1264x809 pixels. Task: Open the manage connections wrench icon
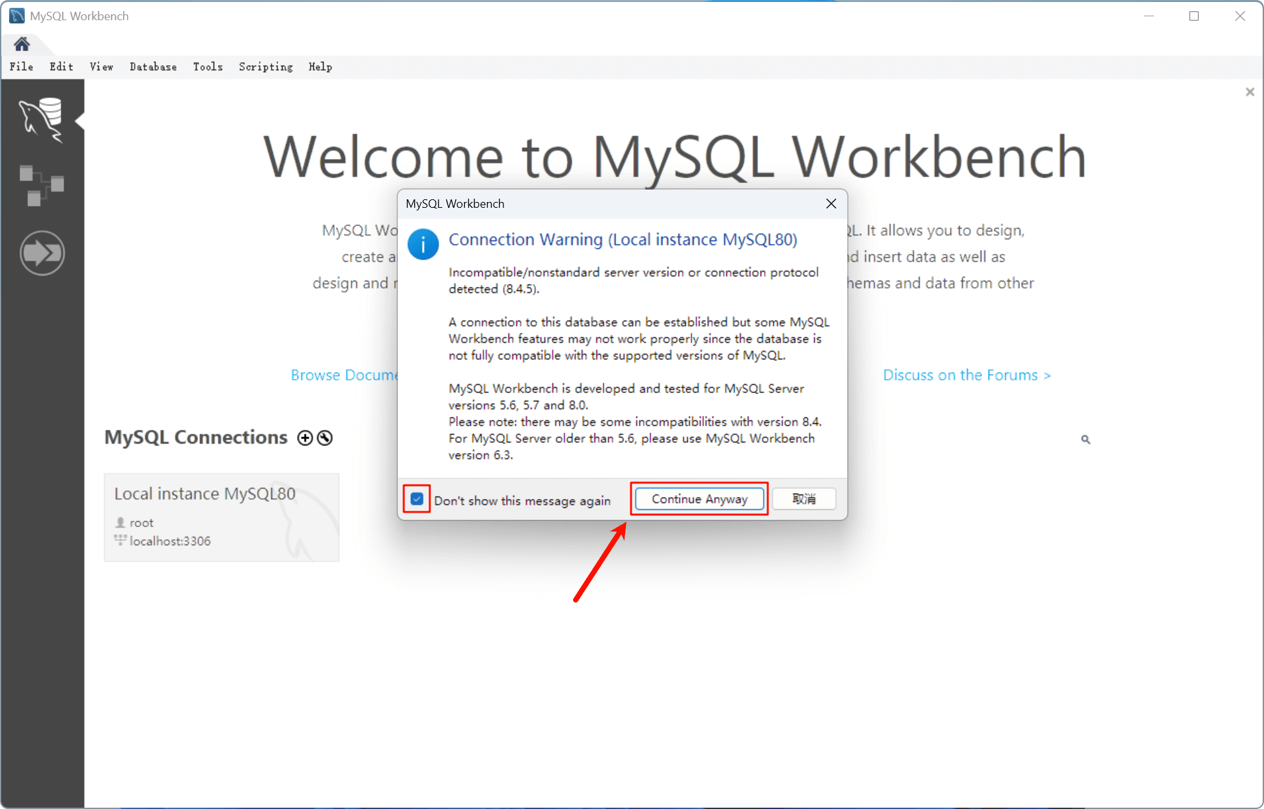coord(324,438)
